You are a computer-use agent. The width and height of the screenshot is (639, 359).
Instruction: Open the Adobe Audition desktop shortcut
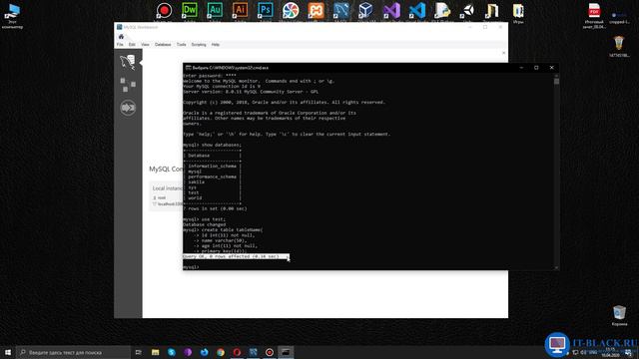(x=215, y=11)
